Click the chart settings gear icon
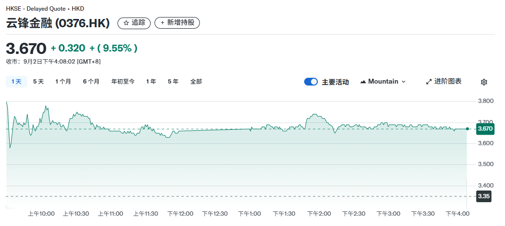The height and width of the screenshot is (226, 505). click(x=484, y=82)
